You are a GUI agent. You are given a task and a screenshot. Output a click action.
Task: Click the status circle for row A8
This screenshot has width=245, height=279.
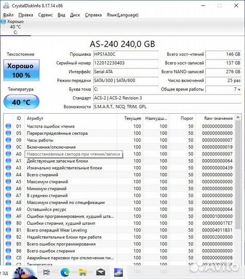8,203
